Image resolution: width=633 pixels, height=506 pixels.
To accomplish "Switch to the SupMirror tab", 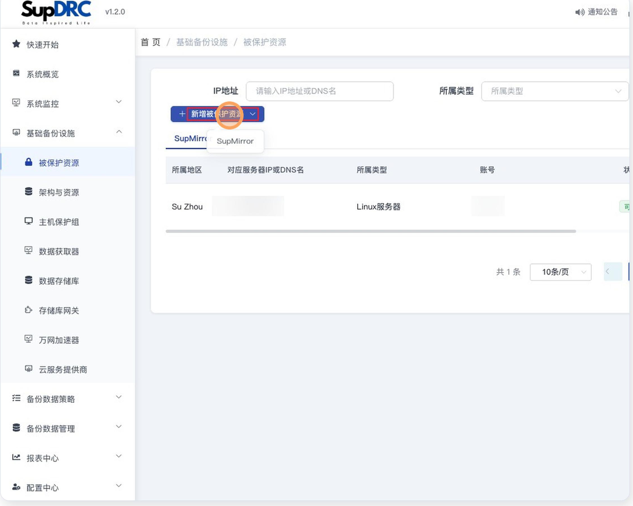I will (190, 139).
